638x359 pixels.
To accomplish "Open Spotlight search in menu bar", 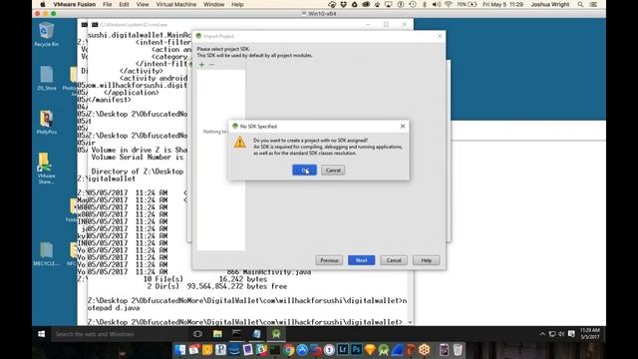I will point(580,4).
